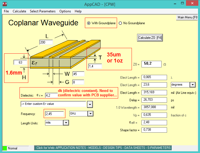
Task: Open the Help menu
Action: (x=78, y=11)
